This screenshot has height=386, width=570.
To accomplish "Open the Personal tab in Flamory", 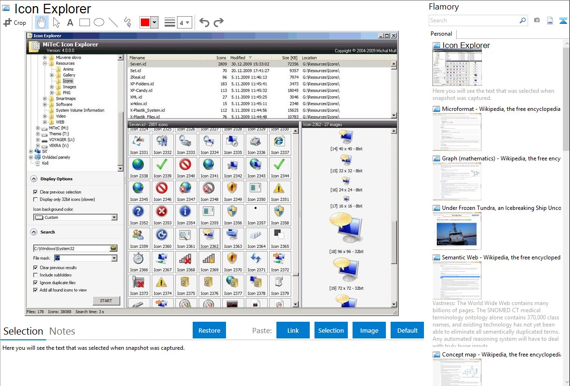I will click(x=442, y=34).
